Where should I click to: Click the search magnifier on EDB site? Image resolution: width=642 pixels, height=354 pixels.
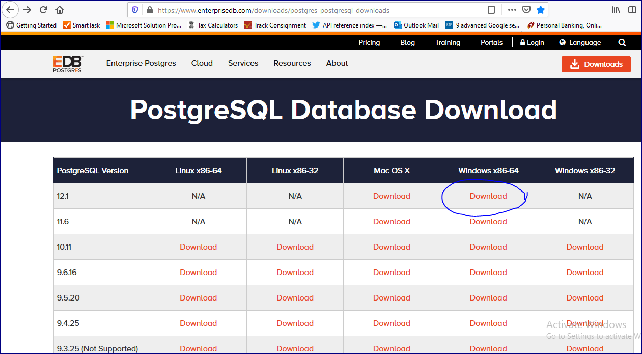coord(622,43)
